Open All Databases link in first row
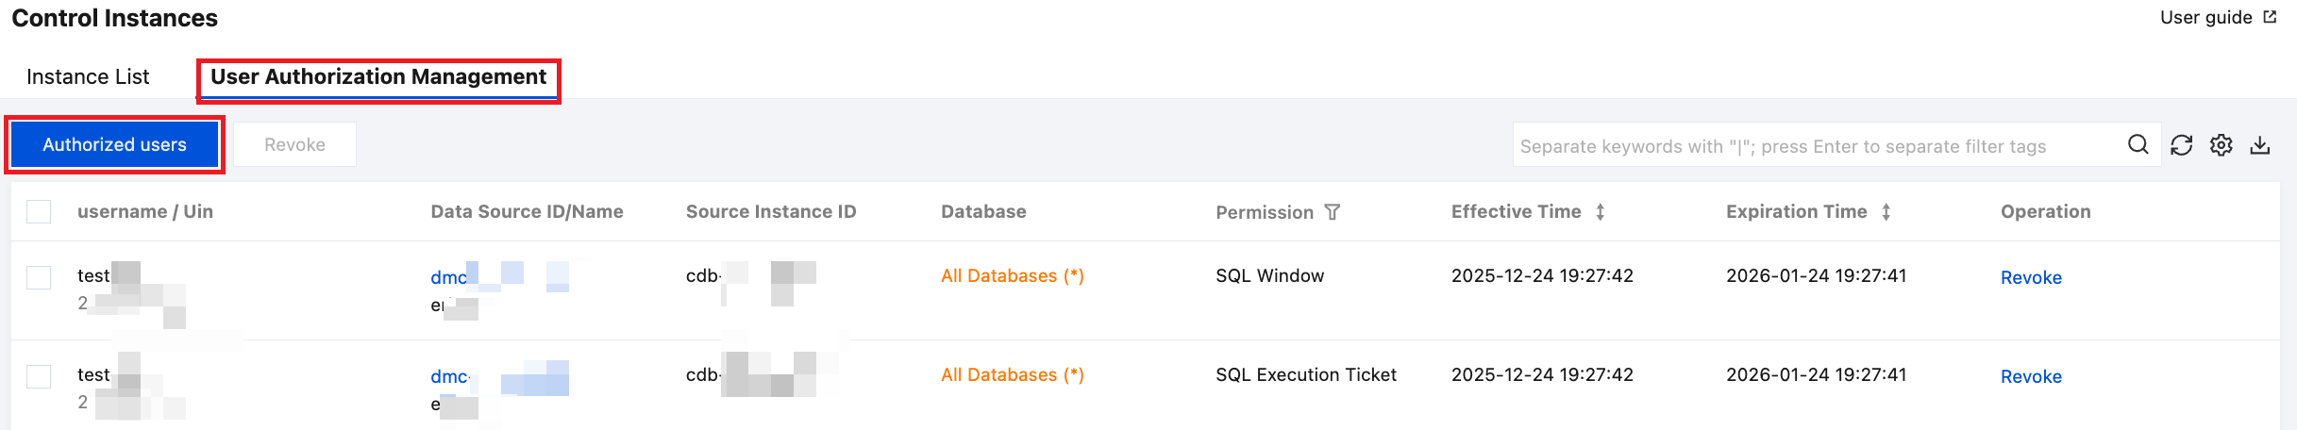 pos(1012,275)
